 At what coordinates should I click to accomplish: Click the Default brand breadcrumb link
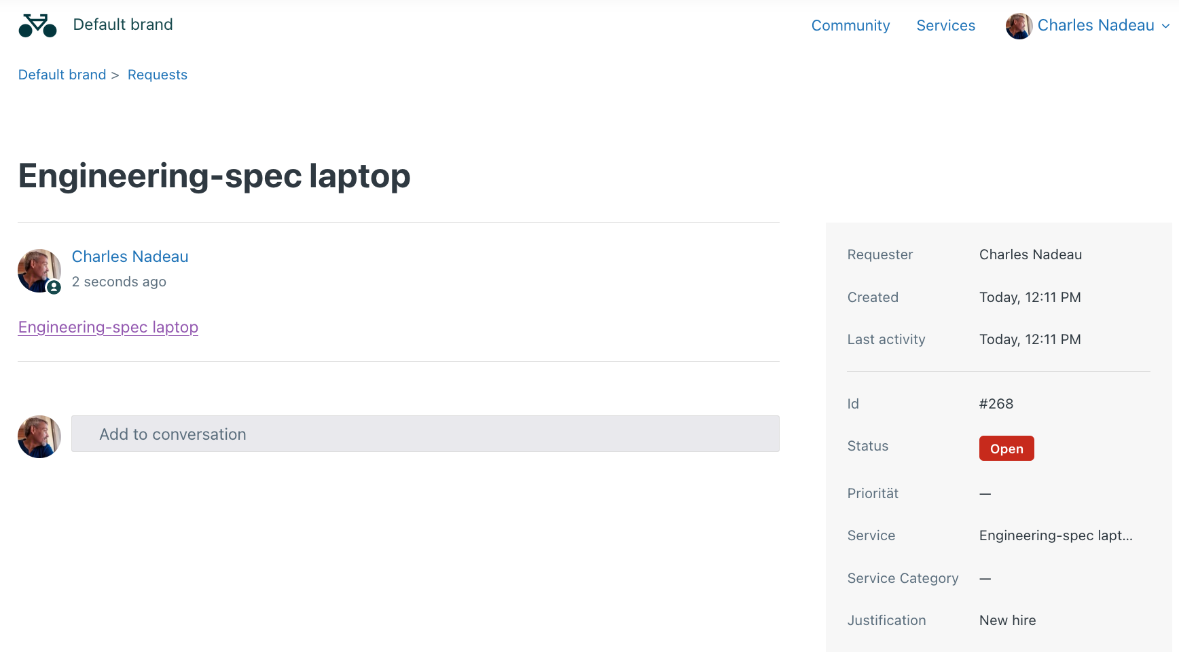(62, 75)
